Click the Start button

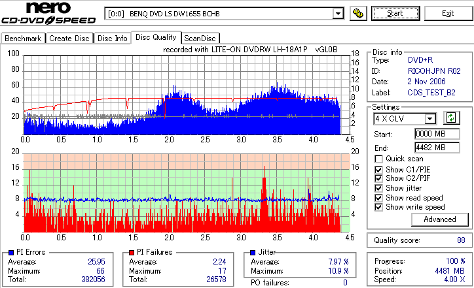click(x=395, y=14)
